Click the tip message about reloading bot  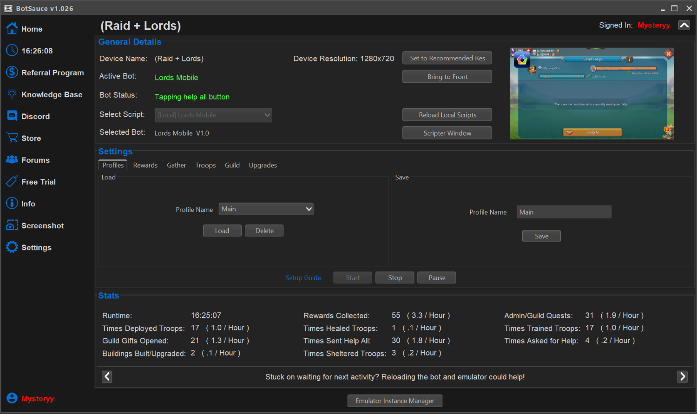(x=395, y=377)
